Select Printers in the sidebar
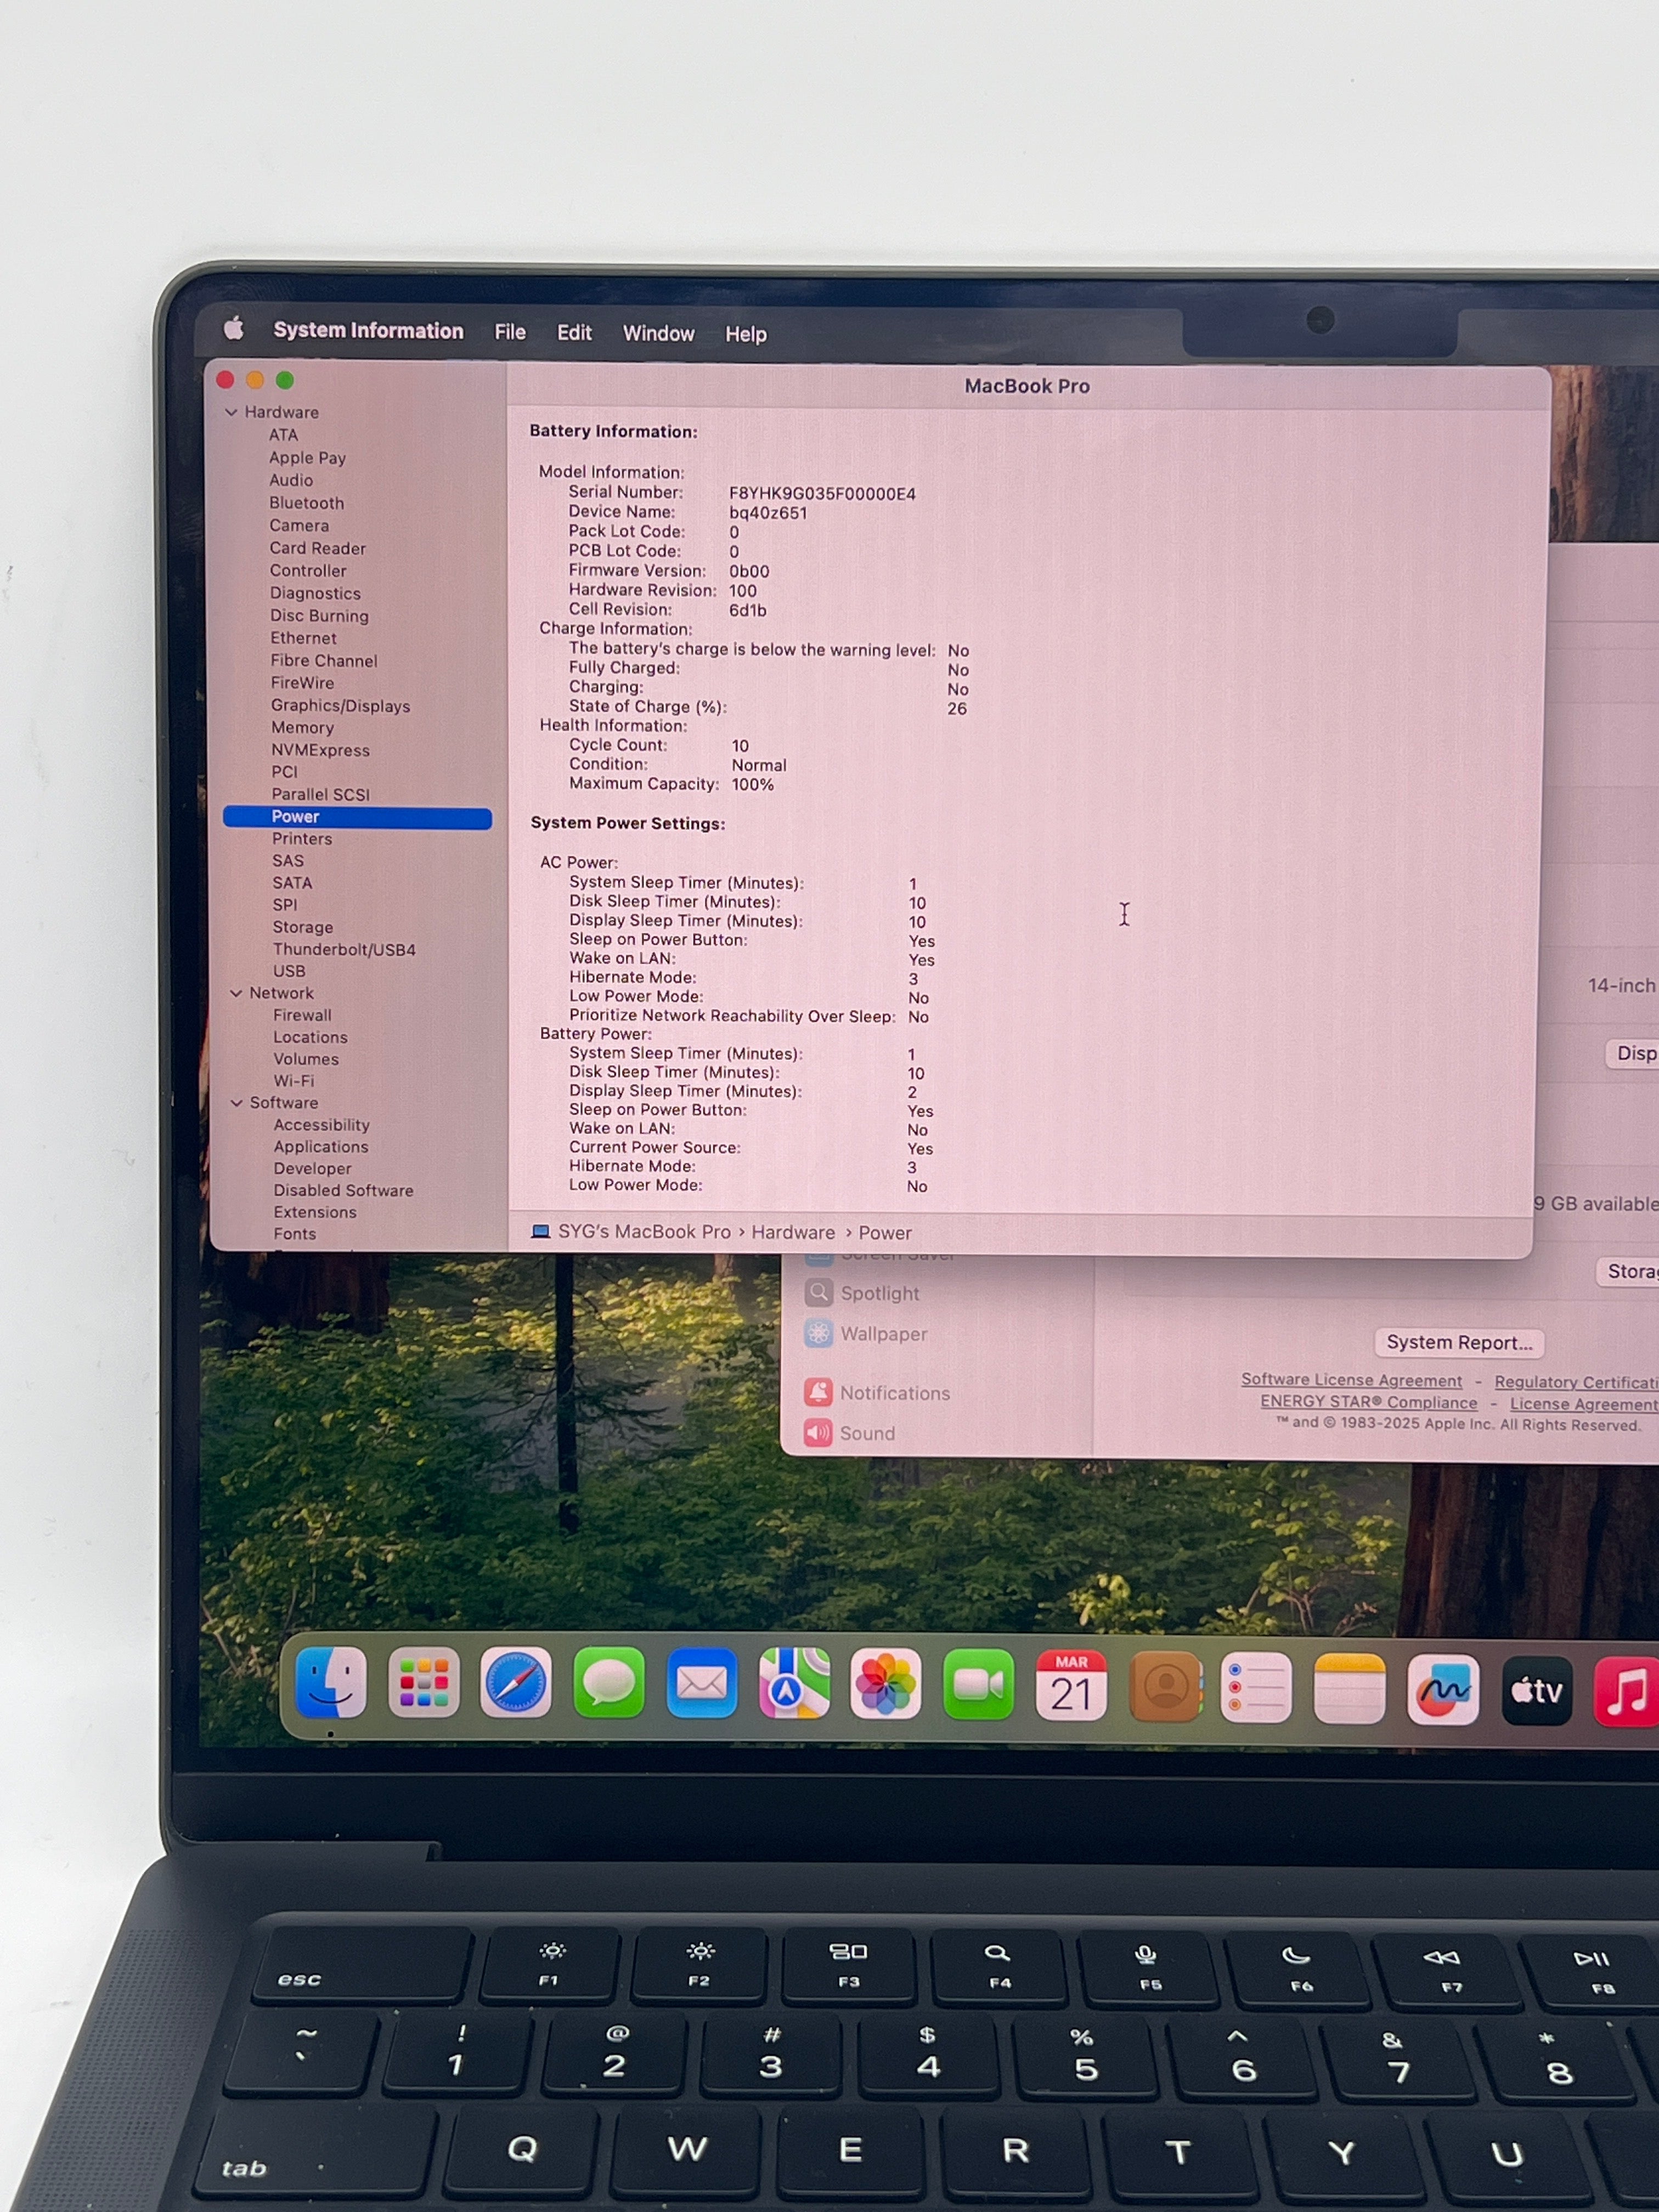The width and height of the screenshot is (1659, 2212). coord(302,839)
